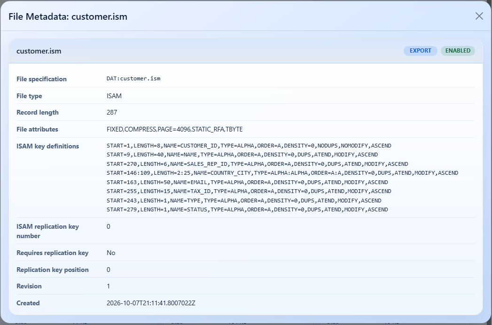This screenshot has height=325, width=492.
Task: Click the Created timestamp value
Action: [151, 303]
